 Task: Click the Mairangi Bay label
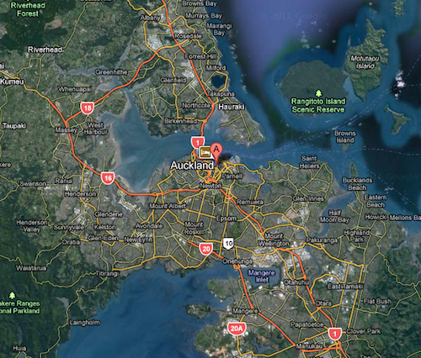coord(219,29)
